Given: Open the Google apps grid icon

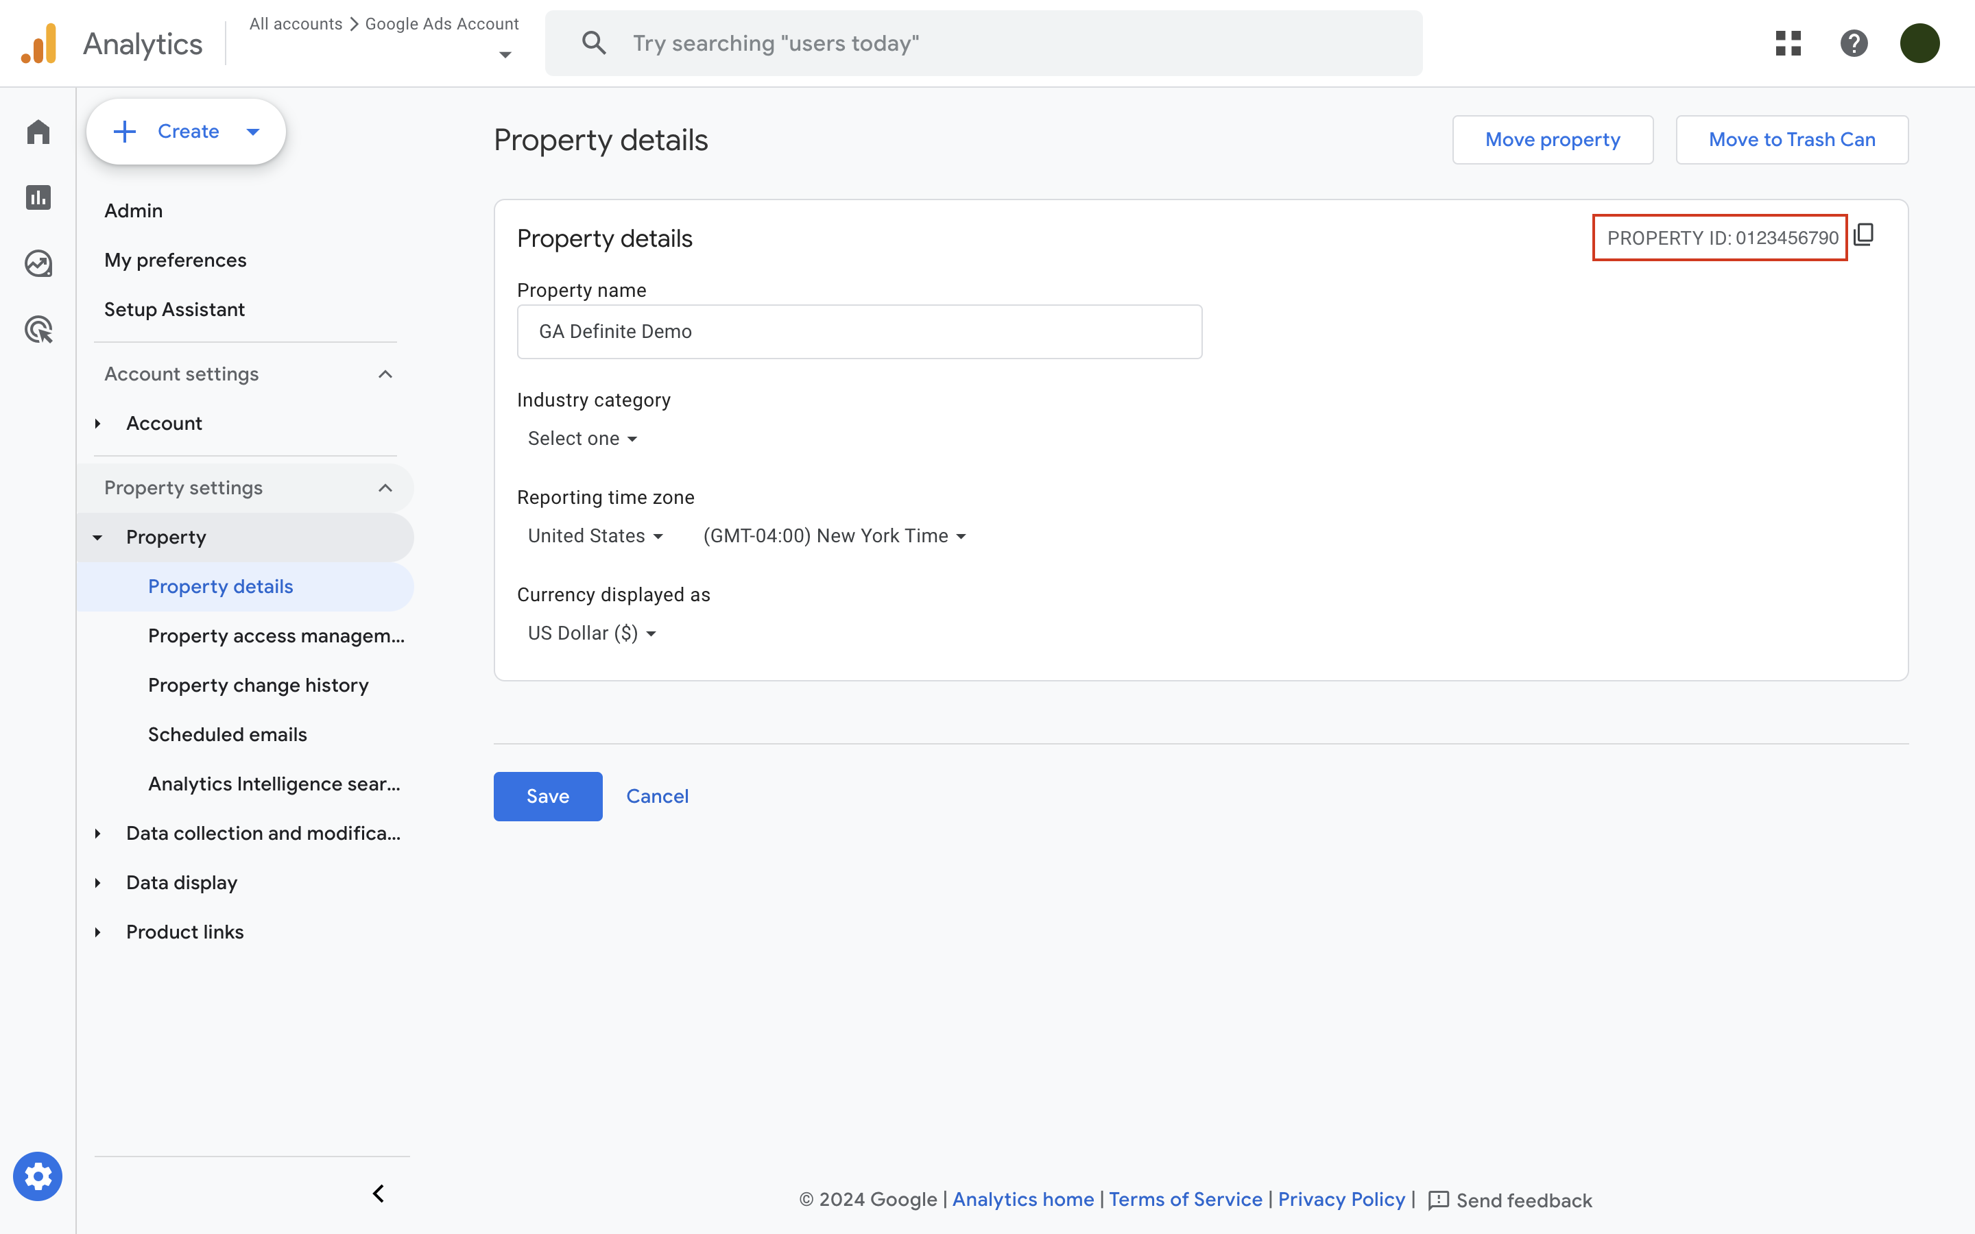Looking at the screenshot, I should pos(1788,43).
